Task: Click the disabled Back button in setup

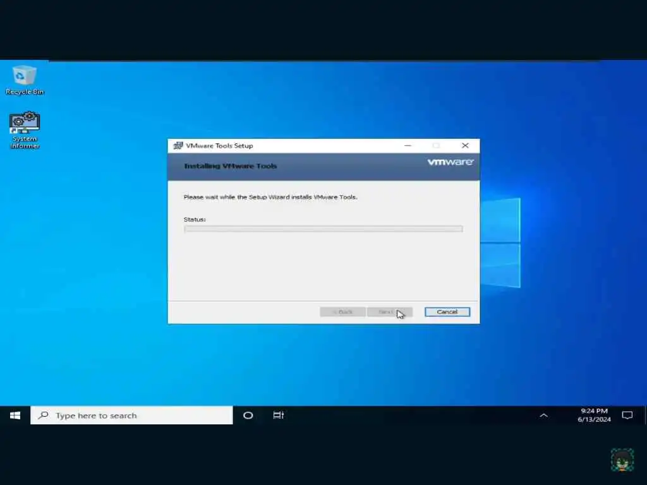Action: 342,312
